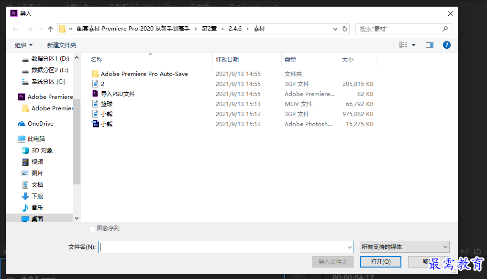
Task: Click sidebar scrollbar up arrow
Action: click(77, 58)
